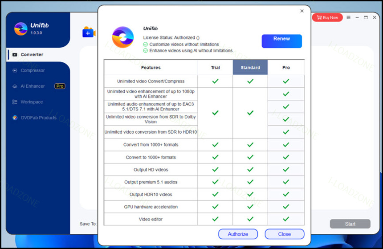Click the Start button in main window
This screenshot has height=249, width=383.
point(350,224)
